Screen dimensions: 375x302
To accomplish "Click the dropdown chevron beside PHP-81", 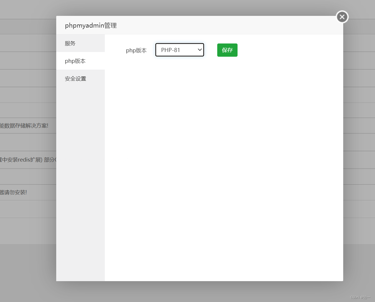I will [x=199, y=50].
